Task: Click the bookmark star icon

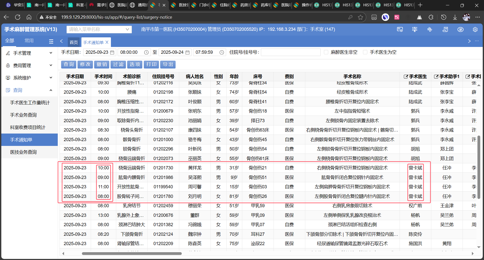Action: coord(360,17)
